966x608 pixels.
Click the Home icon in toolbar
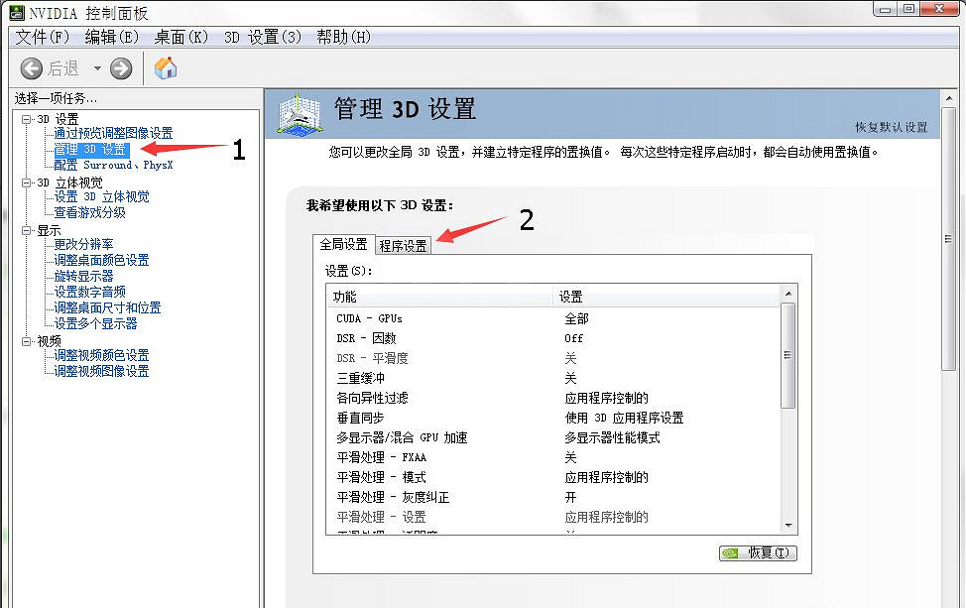click(x=166, y=68)
